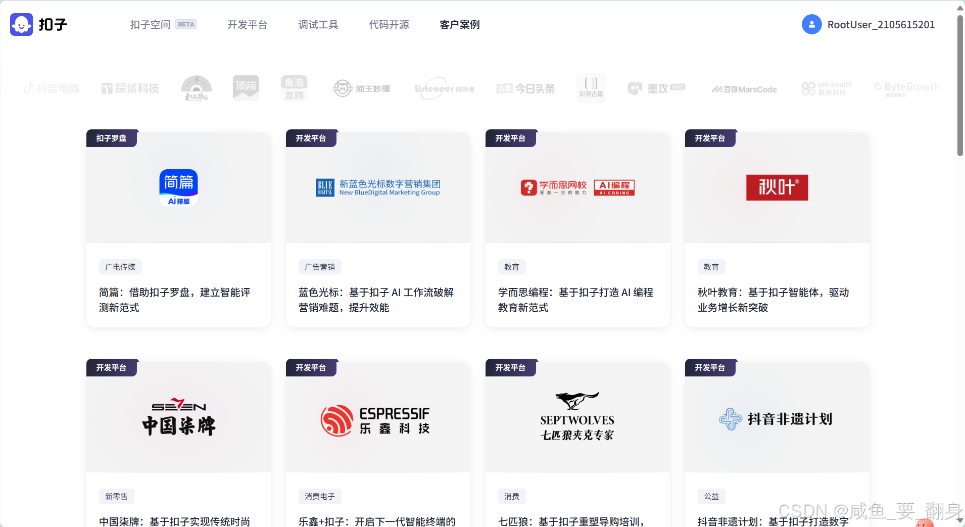Click the 广电传媒 category tag
This screenshot has height=527, width=965.
pos(120,267)
